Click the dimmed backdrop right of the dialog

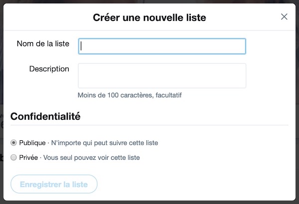click(297, 100)
